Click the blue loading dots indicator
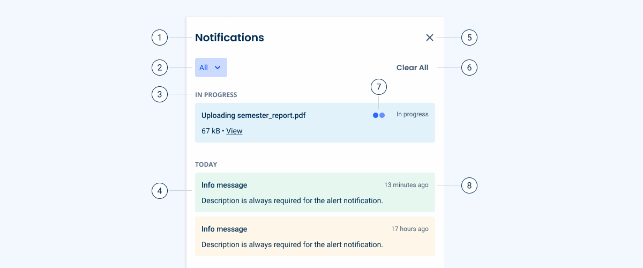This screenshot has width=643, height=268. [x=379, y=115]
